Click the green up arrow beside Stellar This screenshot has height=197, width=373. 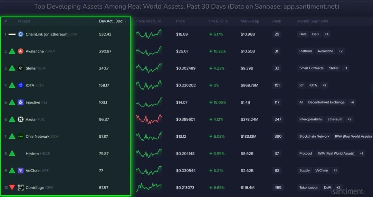[x=12, y=68]
